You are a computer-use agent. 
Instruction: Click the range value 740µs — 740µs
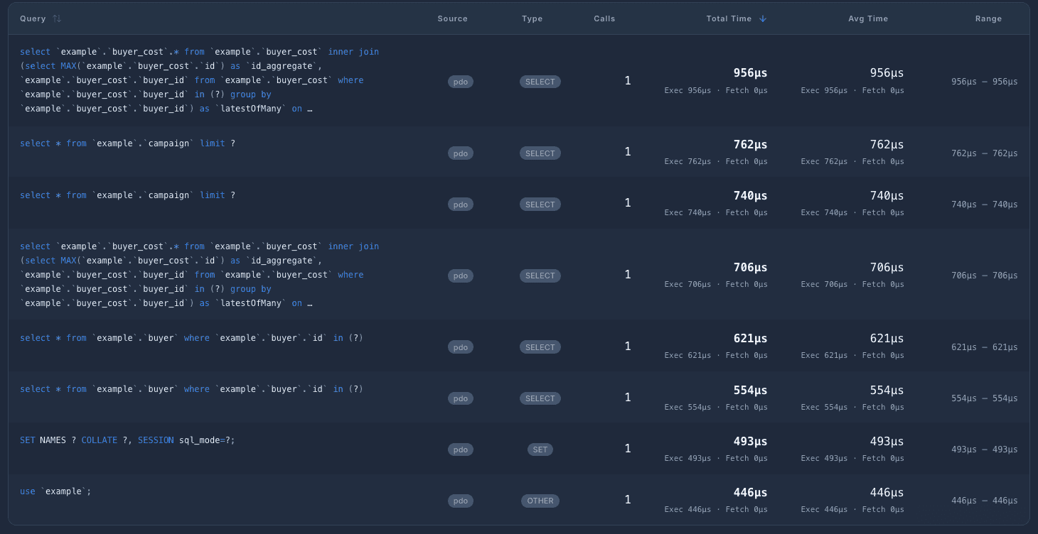[985, 205]
